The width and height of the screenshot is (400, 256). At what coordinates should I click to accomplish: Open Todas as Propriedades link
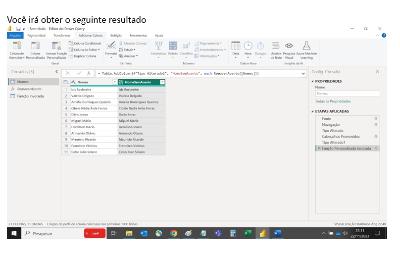333,102
